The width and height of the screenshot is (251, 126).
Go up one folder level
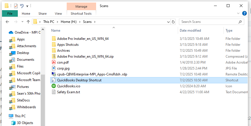(28, 22)
